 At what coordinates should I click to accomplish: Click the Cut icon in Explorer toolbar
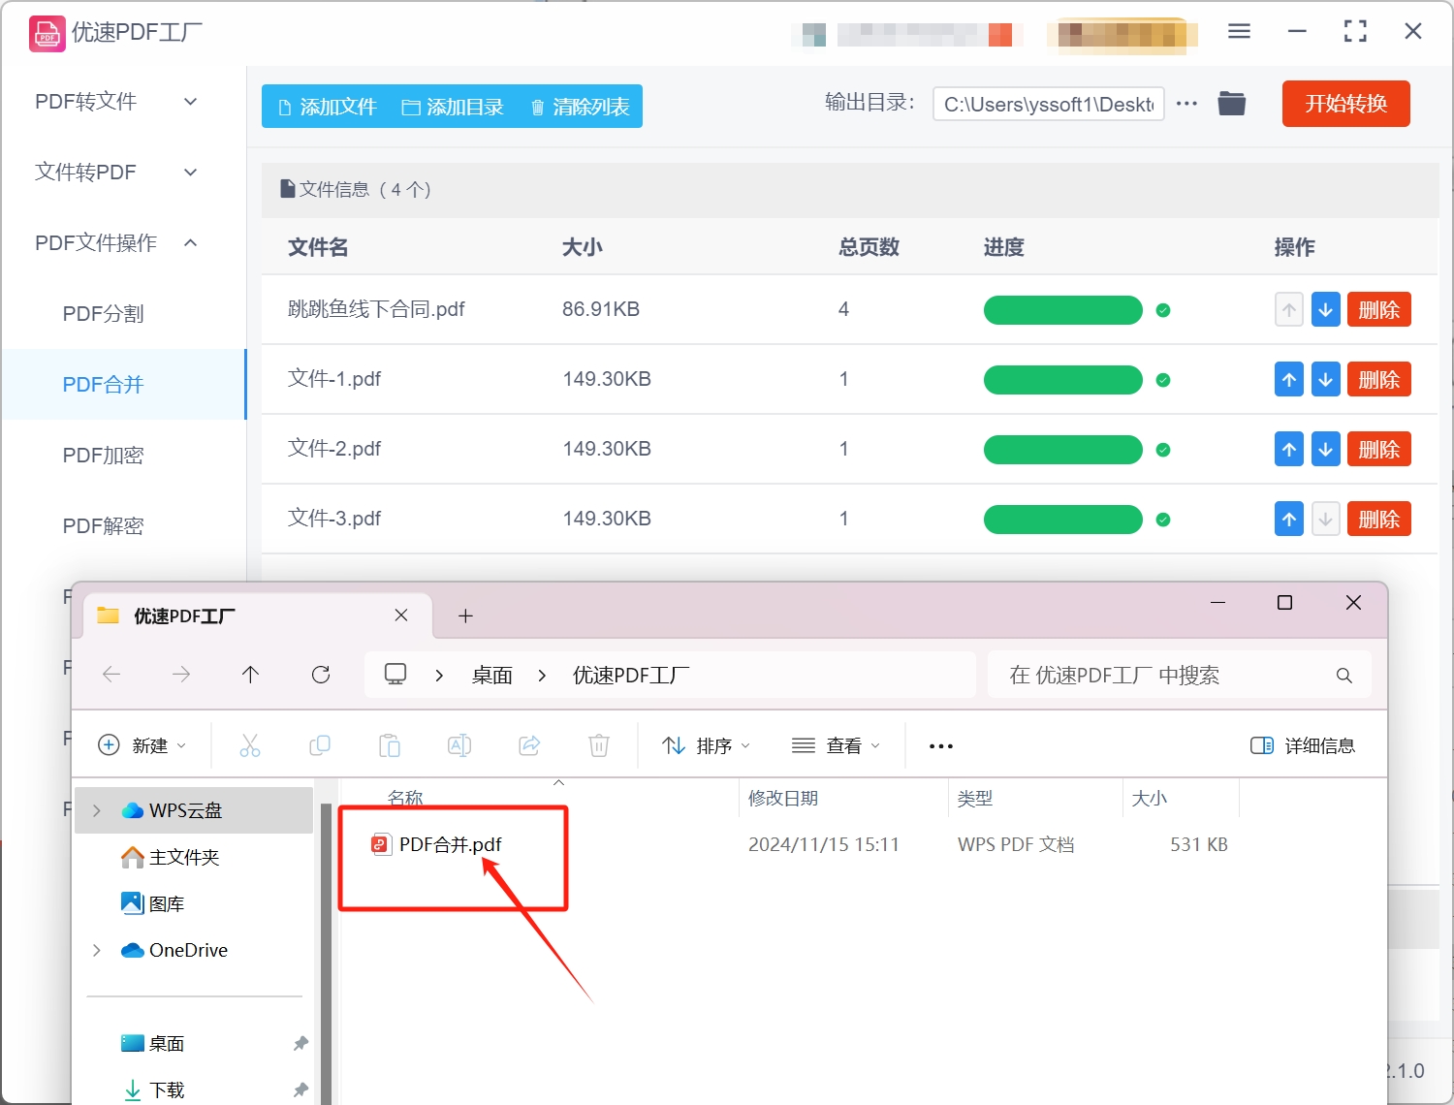coord(250,745)
